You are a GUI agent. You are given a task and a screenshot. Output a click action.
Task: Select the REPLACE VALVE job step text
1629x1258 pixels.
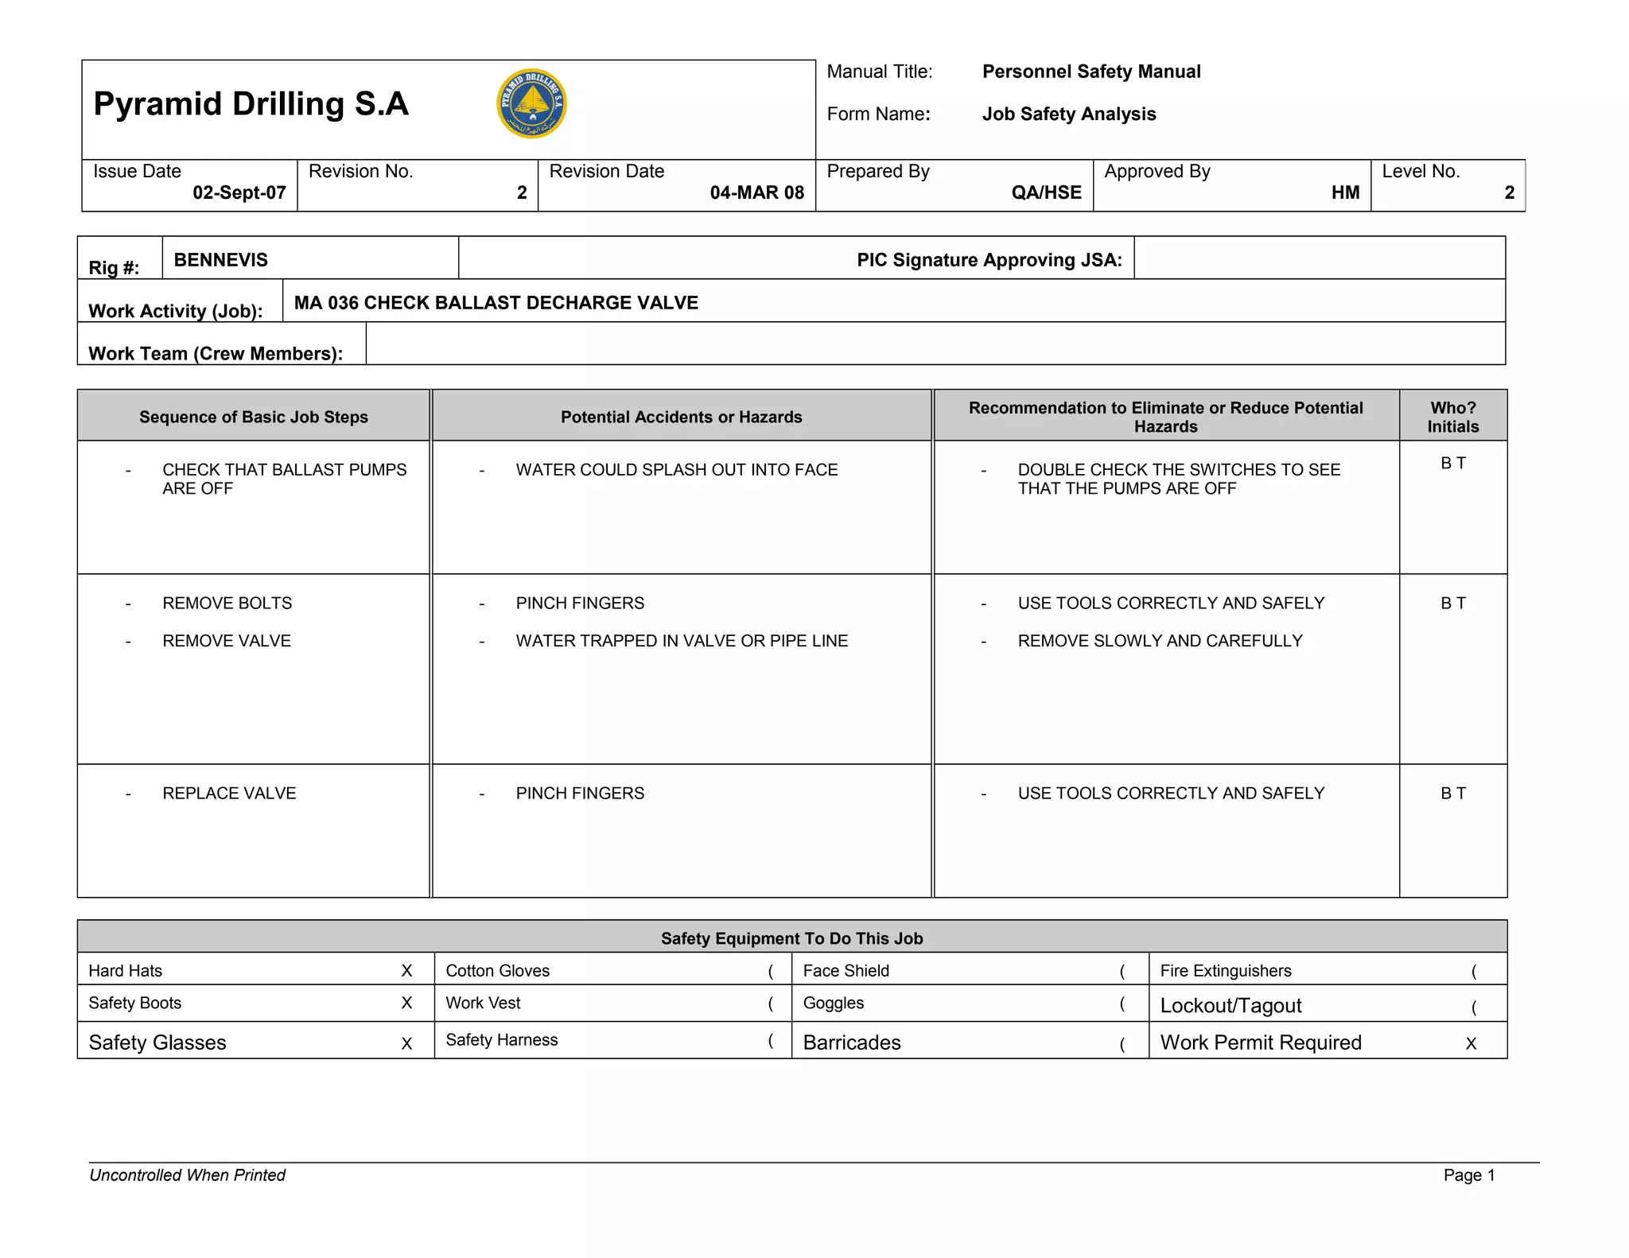coord(229,793)
